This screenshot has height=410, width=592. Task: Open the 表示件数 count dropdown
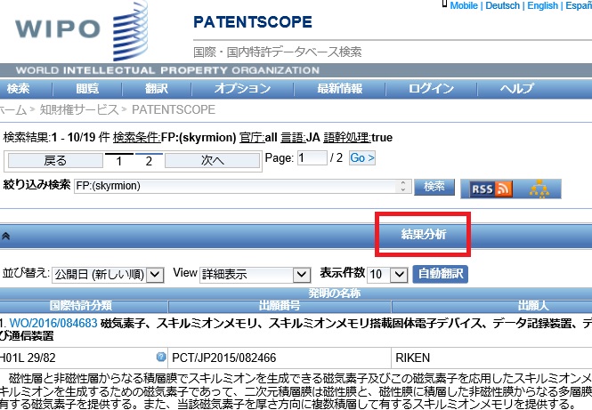(x=388, y=274)
